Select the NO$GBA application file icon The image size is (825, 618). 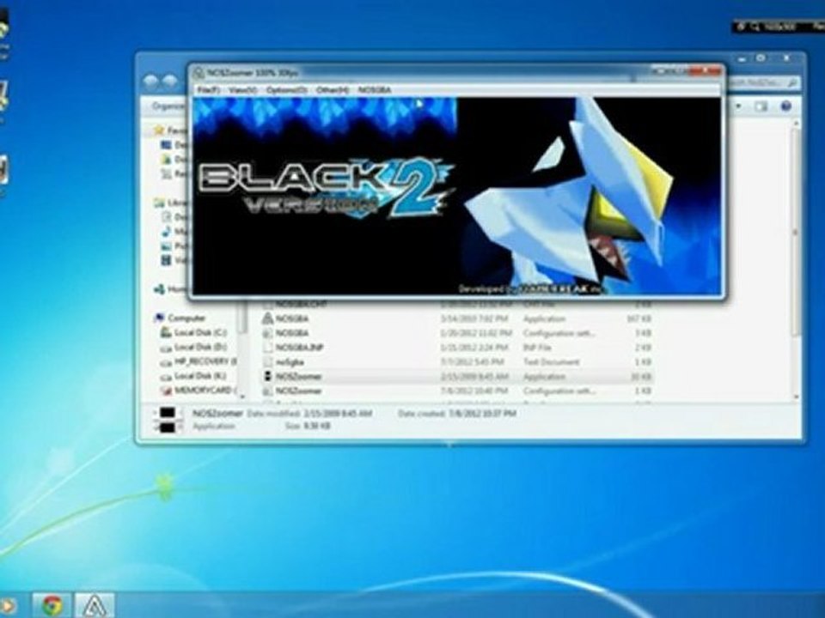pyautogui.click(x=268, y=318)
